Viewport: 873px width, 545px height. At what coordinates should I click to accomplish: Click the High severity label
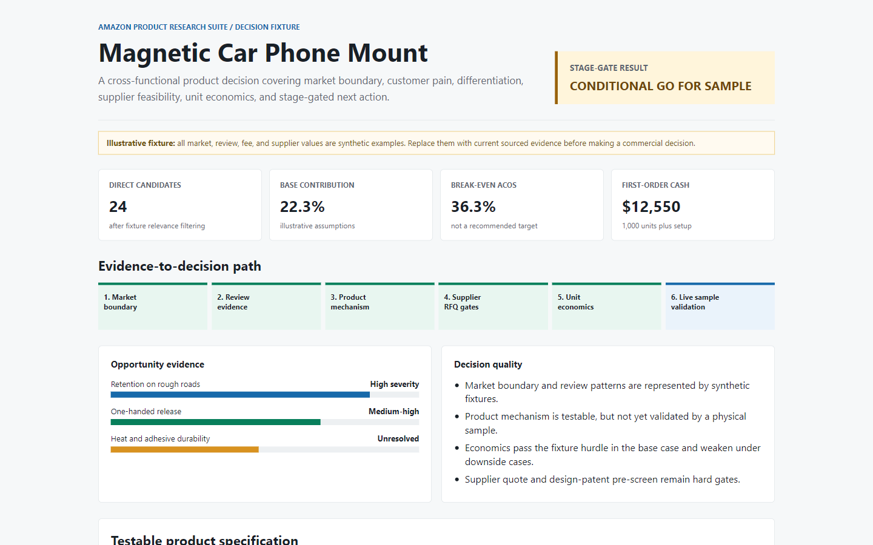click(x=395, y=384)
